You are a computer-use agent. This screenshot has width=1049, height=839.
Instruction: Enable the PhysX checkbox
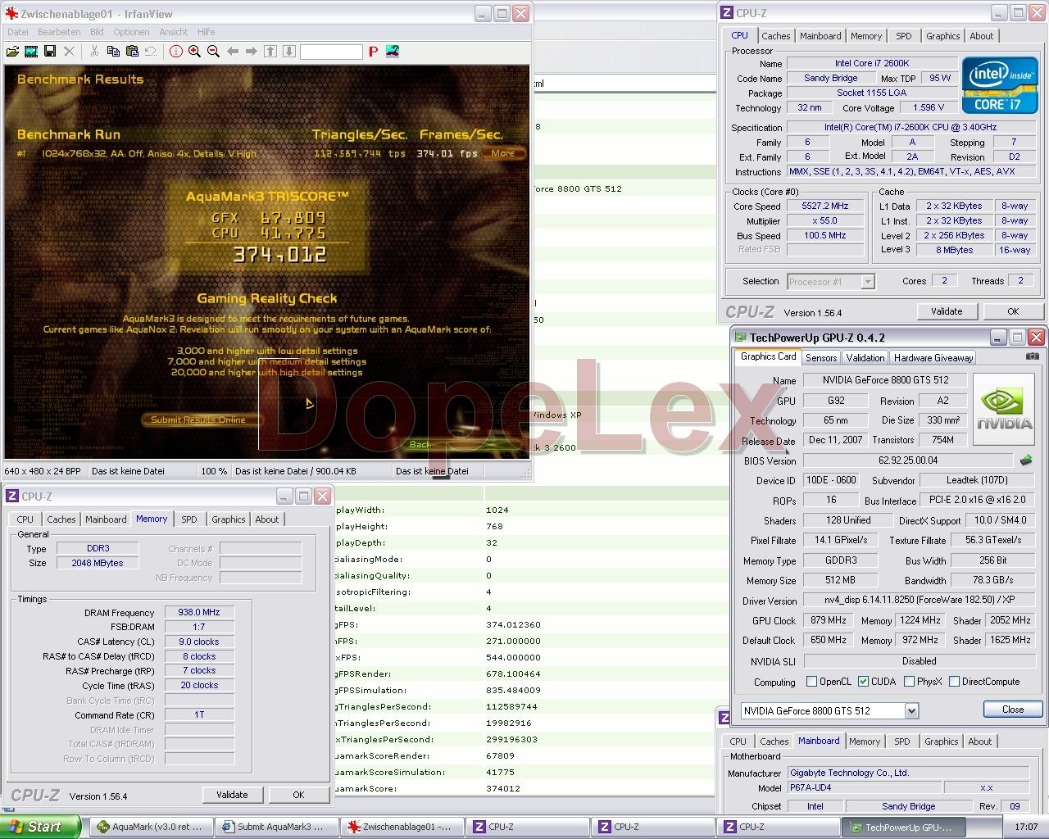coord(909,682)
